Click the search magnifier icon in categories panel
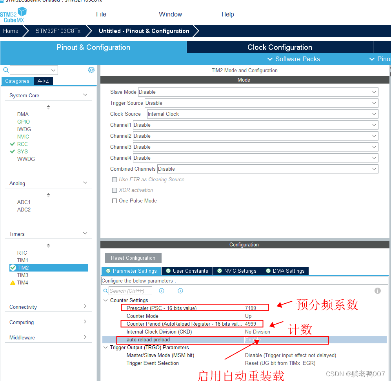391x381 pixels. (6, 70)
